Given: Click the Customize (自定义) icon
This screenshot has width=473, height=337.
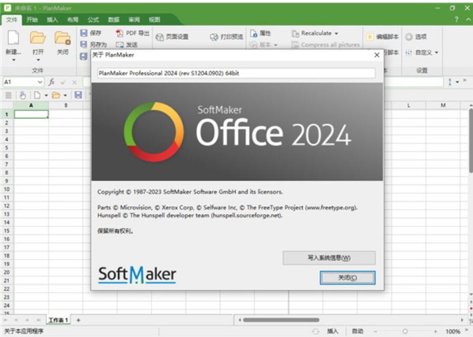Looking at the screenshot, I should tap(409, 53).
